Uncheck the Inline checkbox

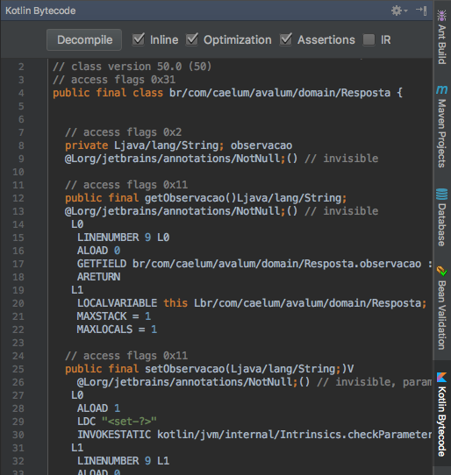[x=139, y=39]
